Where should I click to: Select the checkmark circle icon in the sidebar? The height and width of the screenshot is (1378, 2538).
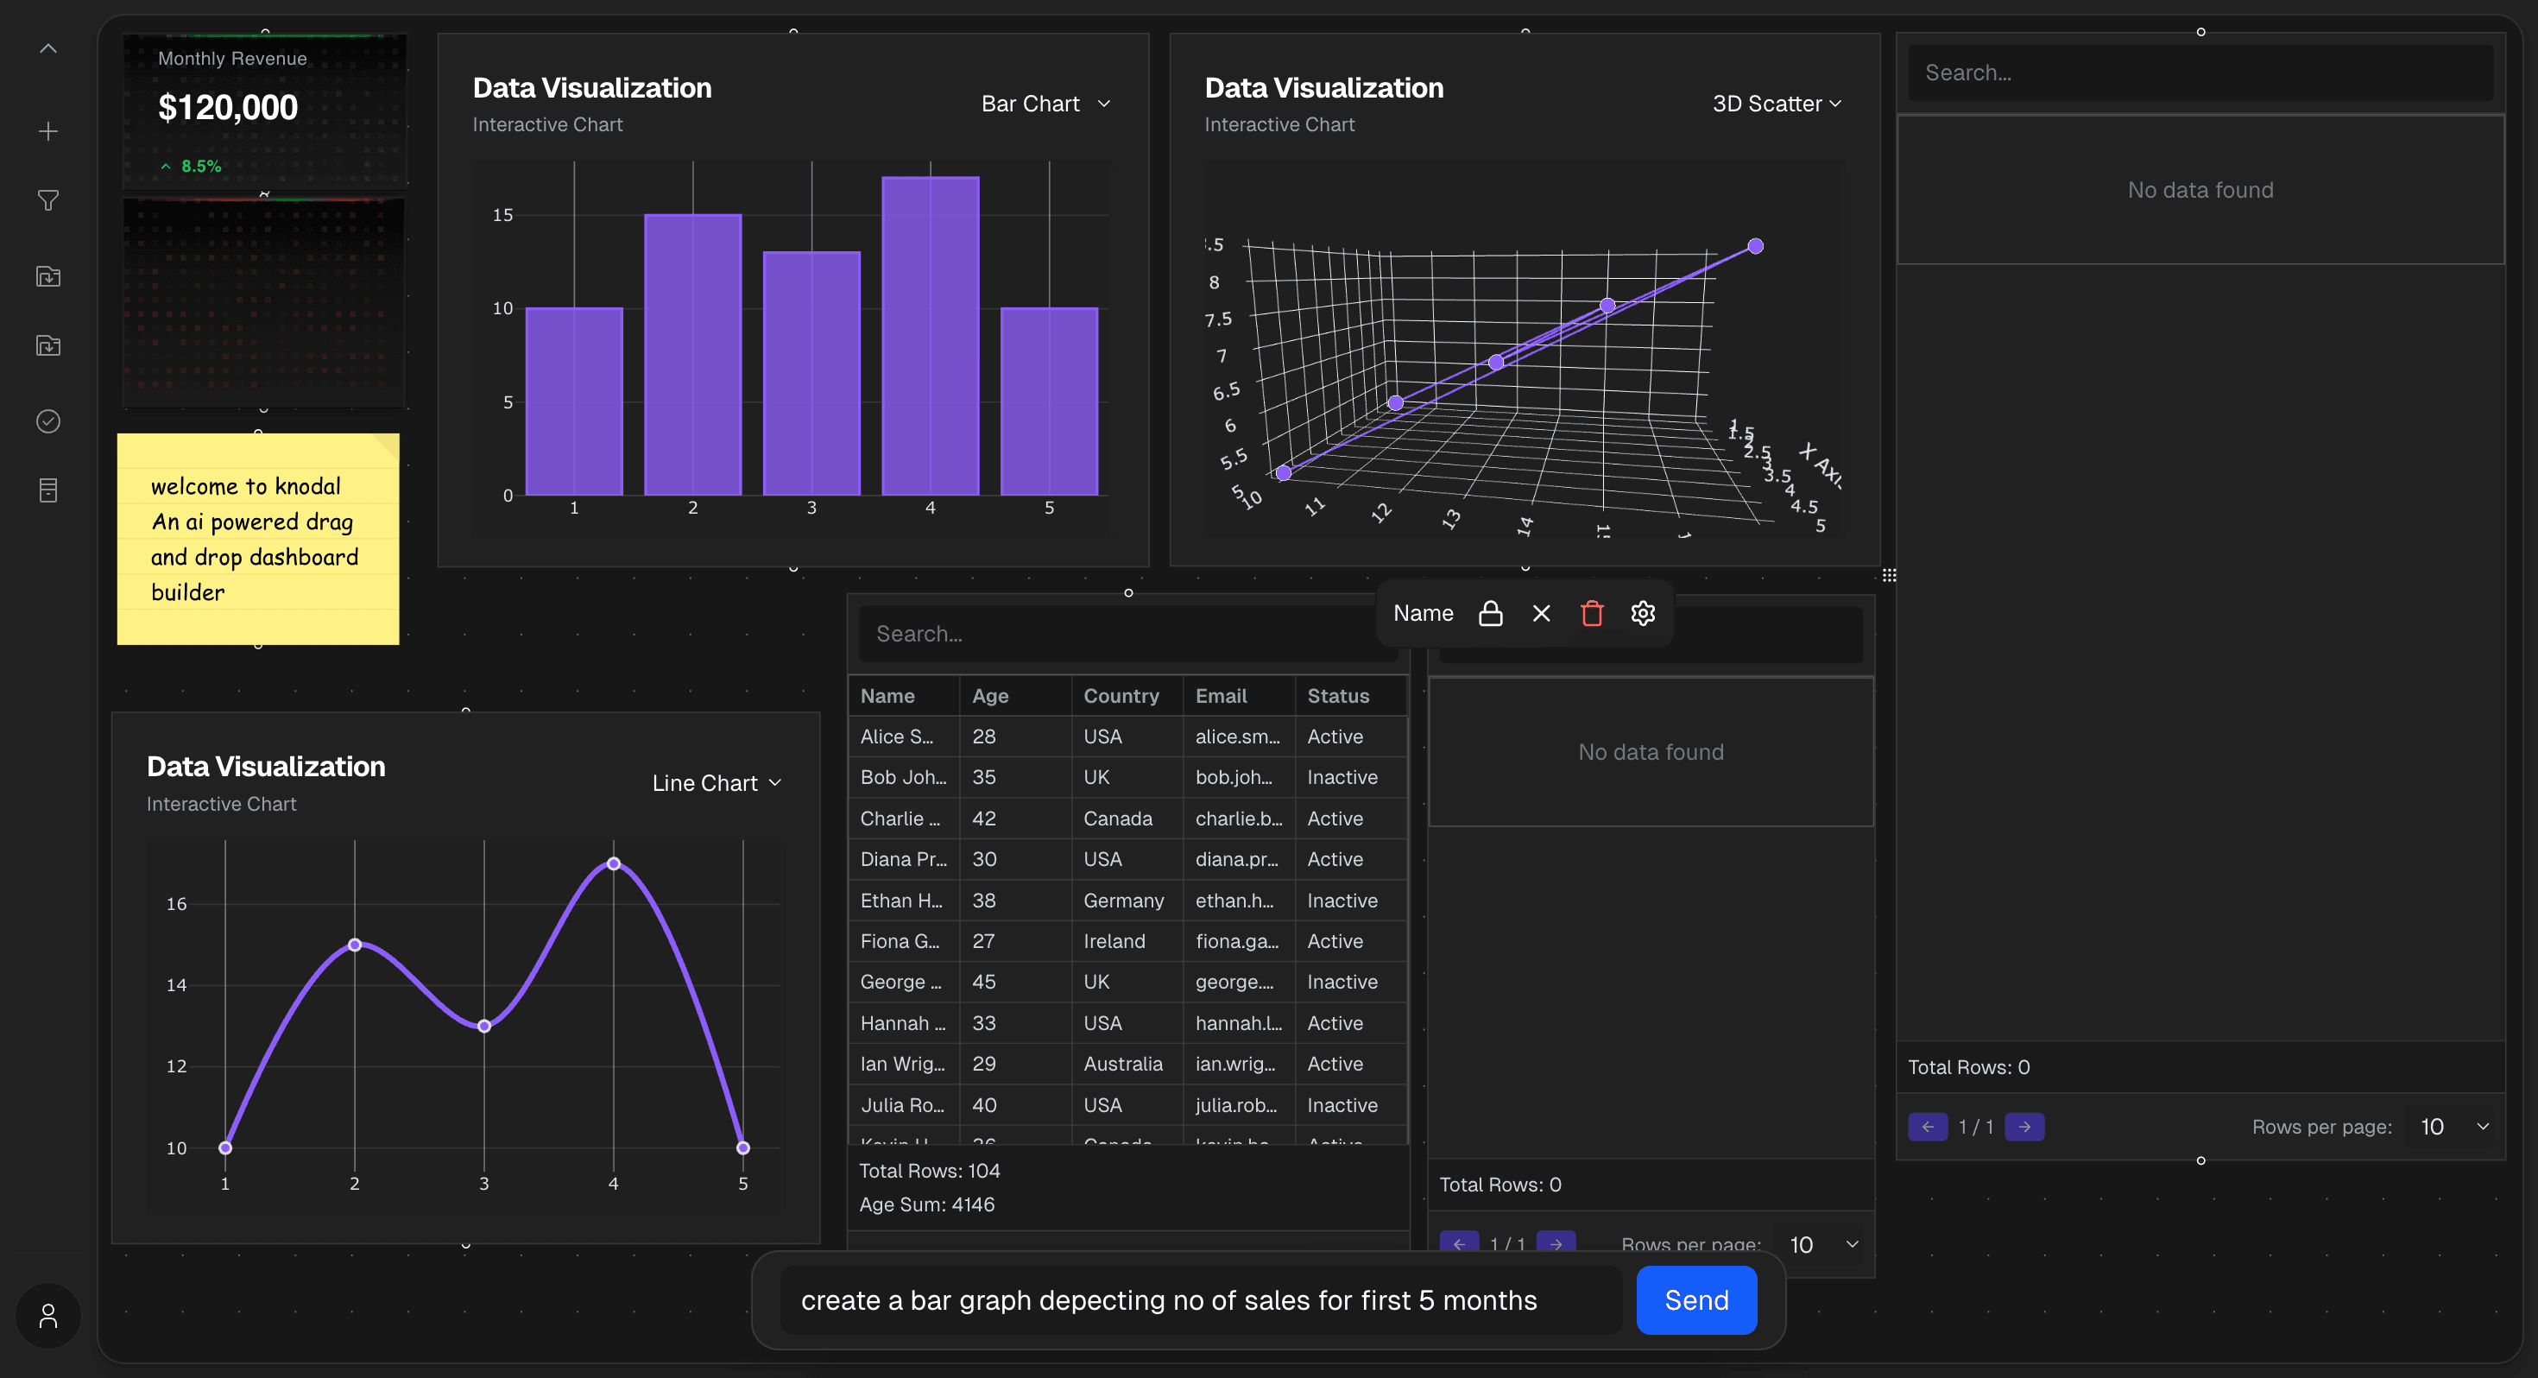pyautogui.click(x=47, y=420)
